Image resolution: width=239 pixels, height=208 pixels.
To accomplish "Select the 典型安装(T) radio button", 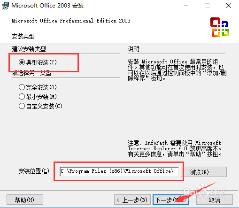I will click(x=22, y=62).
